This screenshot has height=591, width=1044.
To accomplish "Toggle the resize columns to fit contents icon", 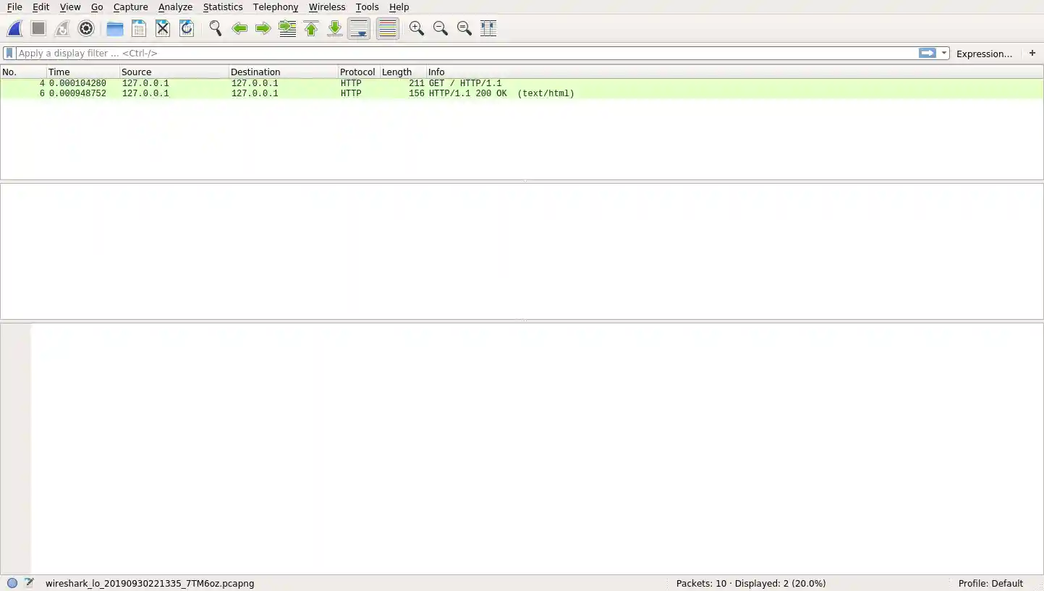I will (x=488, y=28).
